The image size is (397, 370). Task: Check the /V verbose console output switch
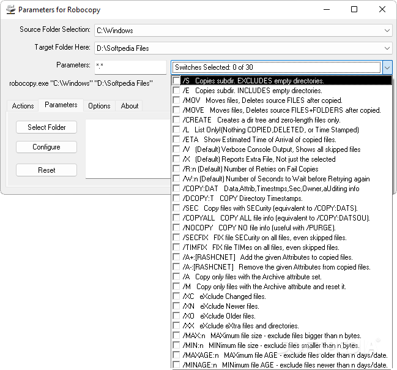click(x=176, y=149)
